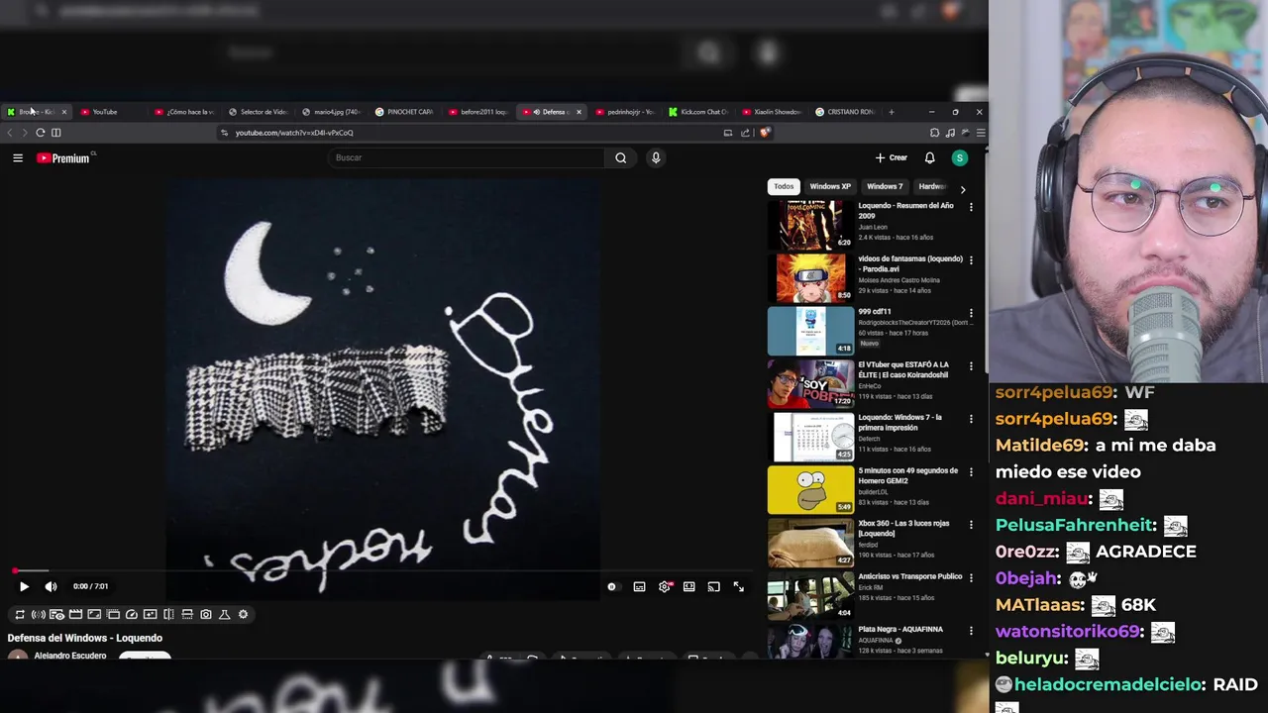This screenshot has width=1268, height=713.
Task: Open the Plata Negra AQUAFINNA video title
Action: [x=900, y=629]
